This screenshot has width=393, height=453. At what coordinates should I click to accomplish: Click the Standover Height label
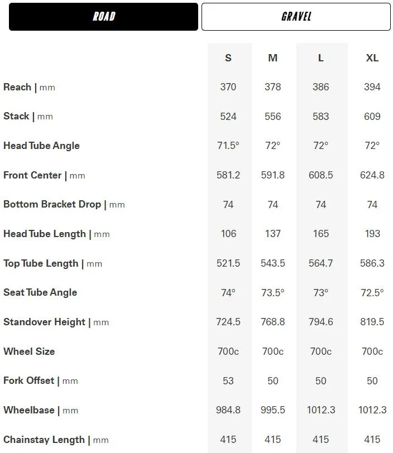[x=56, y=322]
